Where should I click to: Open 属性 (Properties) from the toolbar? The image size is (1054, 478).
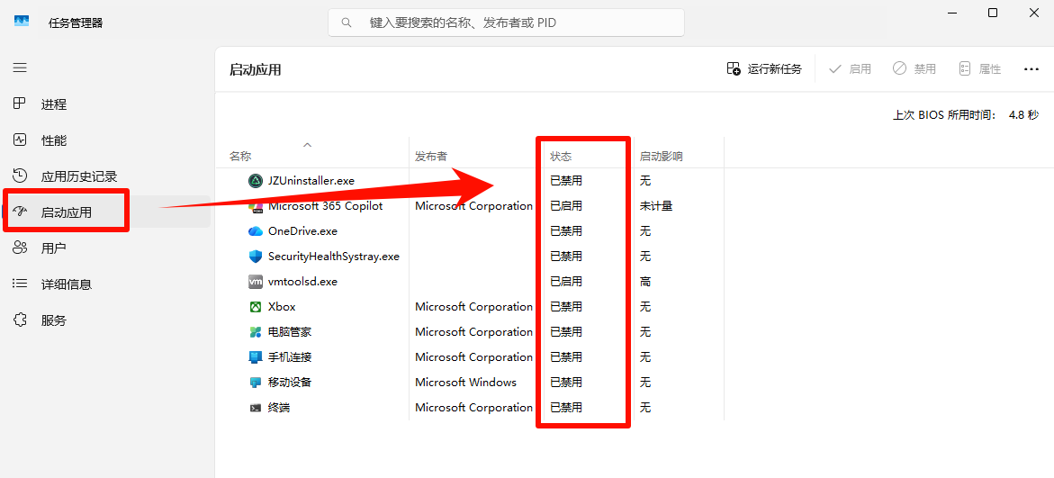979,69
